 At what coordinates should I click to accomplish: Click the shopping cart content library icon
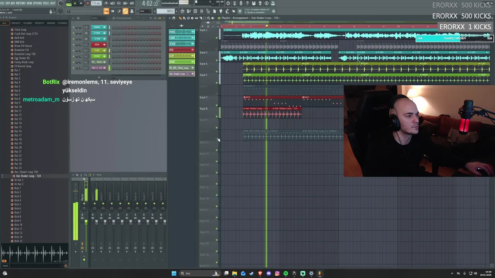(x=240, y=11)
